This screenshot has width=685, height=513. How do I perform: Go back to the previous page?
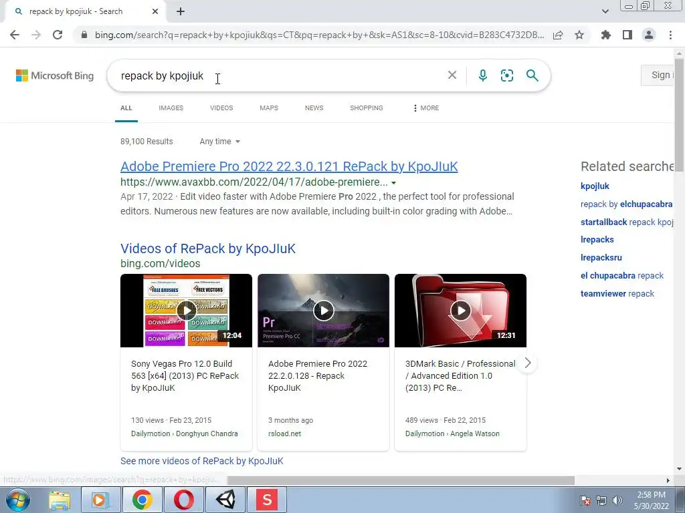(15, 35)
